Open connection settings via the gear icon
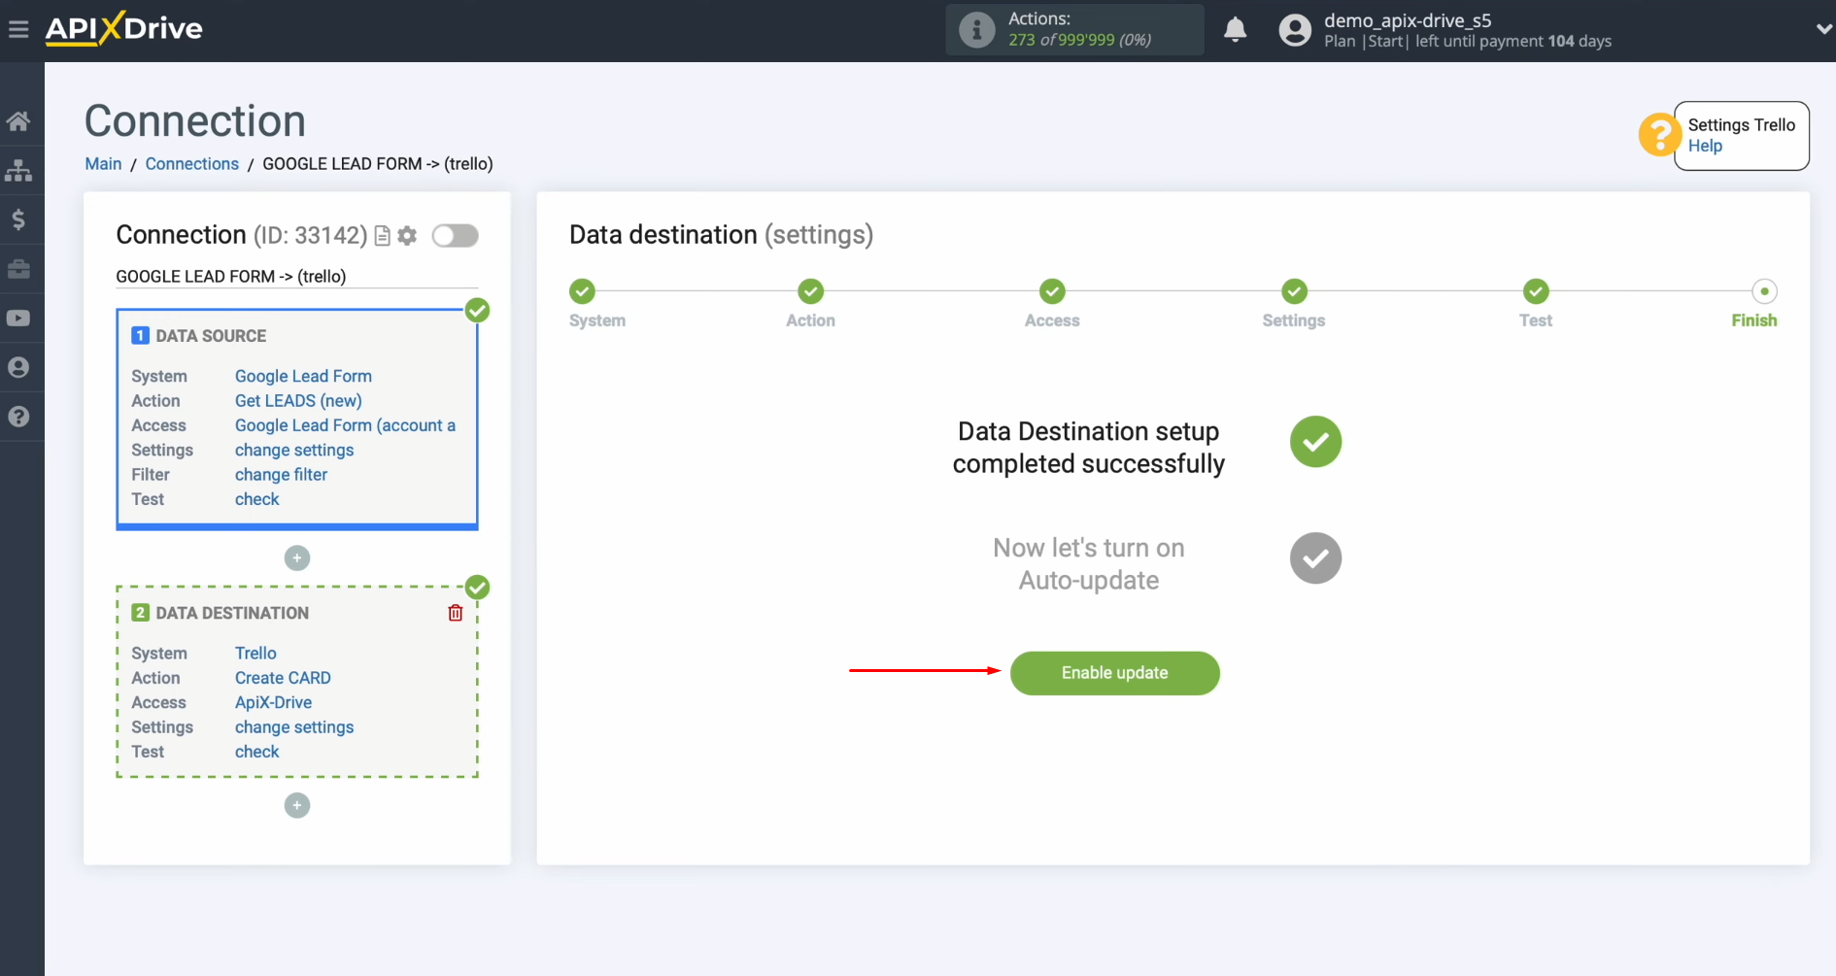The height and width of the screenshot is (976, 1836). (x=407, y=235)
